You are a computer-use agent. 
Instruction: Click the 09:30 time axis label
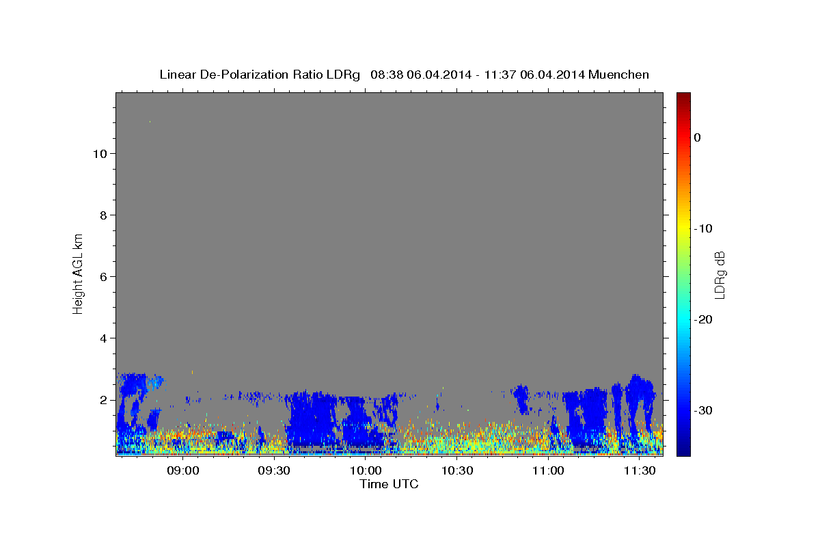point(275,470)
